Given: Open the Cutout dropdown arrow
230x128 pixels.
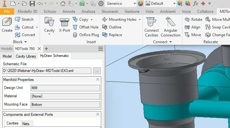Looking at the screenshot, I should [x=37, y=27].
